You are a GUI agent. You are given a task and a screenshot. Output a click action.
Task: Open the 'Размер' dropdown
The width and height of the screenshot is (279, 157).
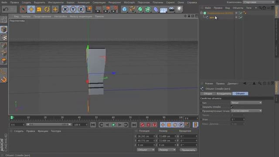[167, 150]
